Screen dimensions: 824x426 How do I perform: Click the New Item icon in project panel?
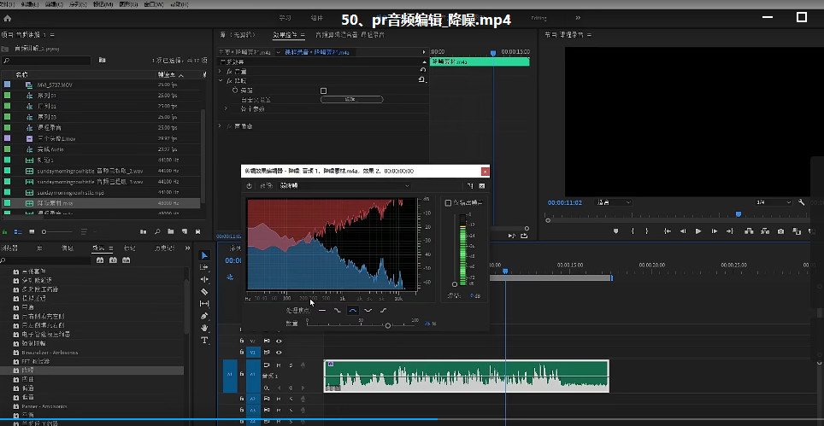[x=184, y=231]
